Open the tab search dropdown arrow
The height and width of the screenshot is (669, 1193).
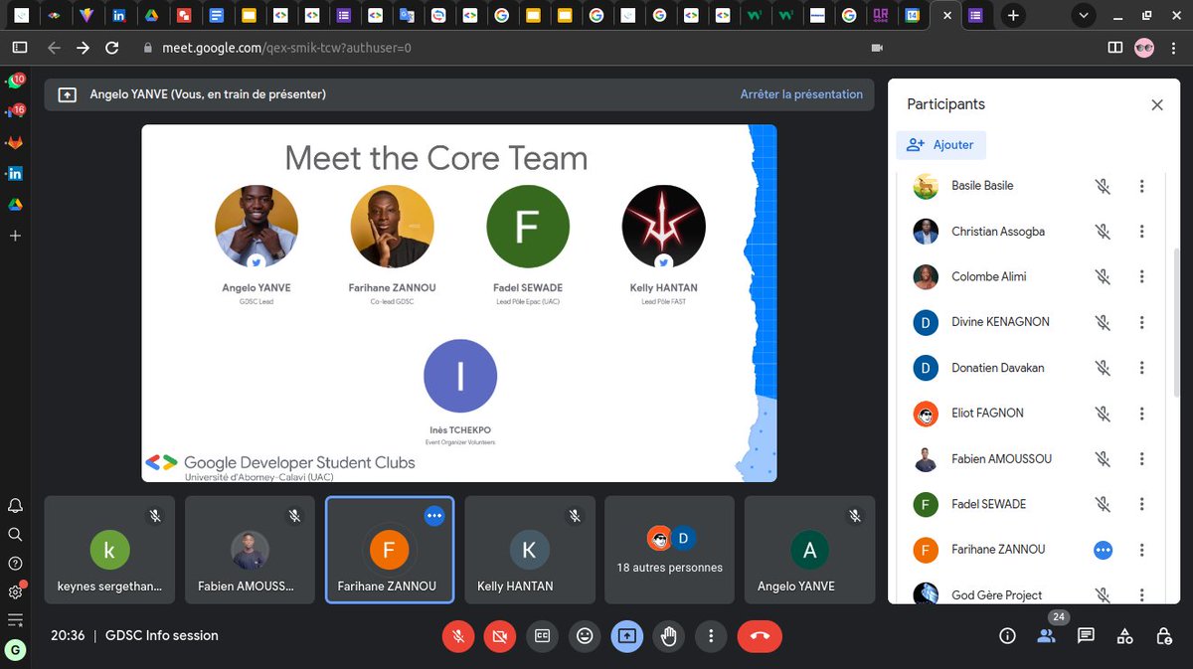tap(1084, 16)
